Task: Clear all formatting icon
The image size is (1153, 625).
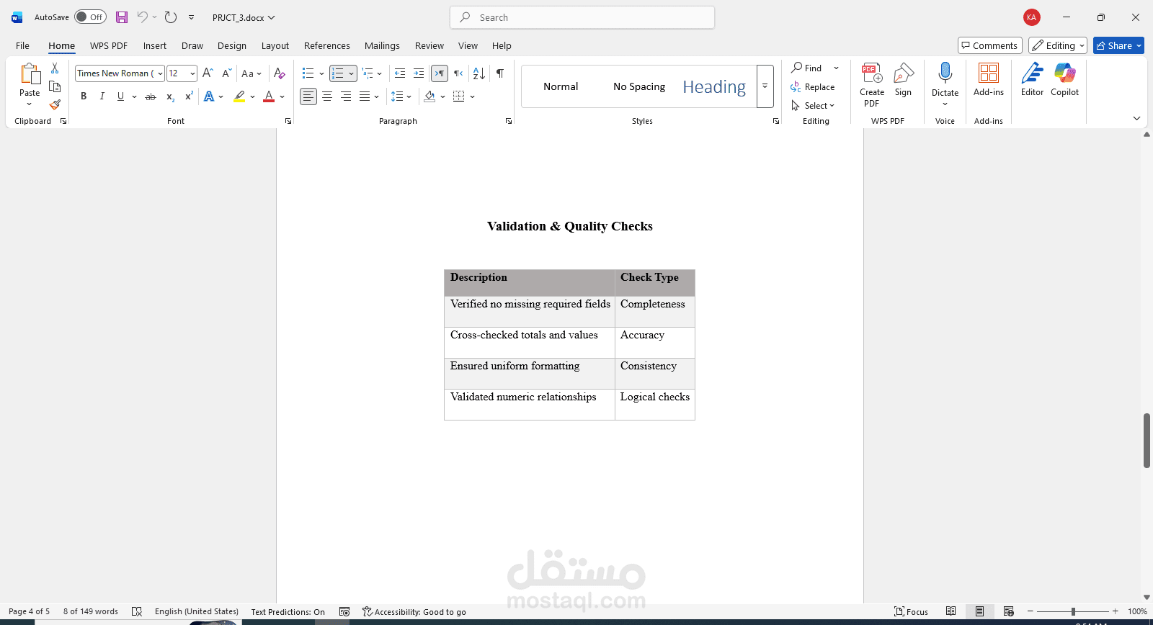Action: (280, 73)
